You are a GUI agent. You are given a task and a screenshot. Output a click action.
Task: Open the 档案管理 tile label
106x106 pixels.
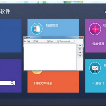click(x=52, y=25)
